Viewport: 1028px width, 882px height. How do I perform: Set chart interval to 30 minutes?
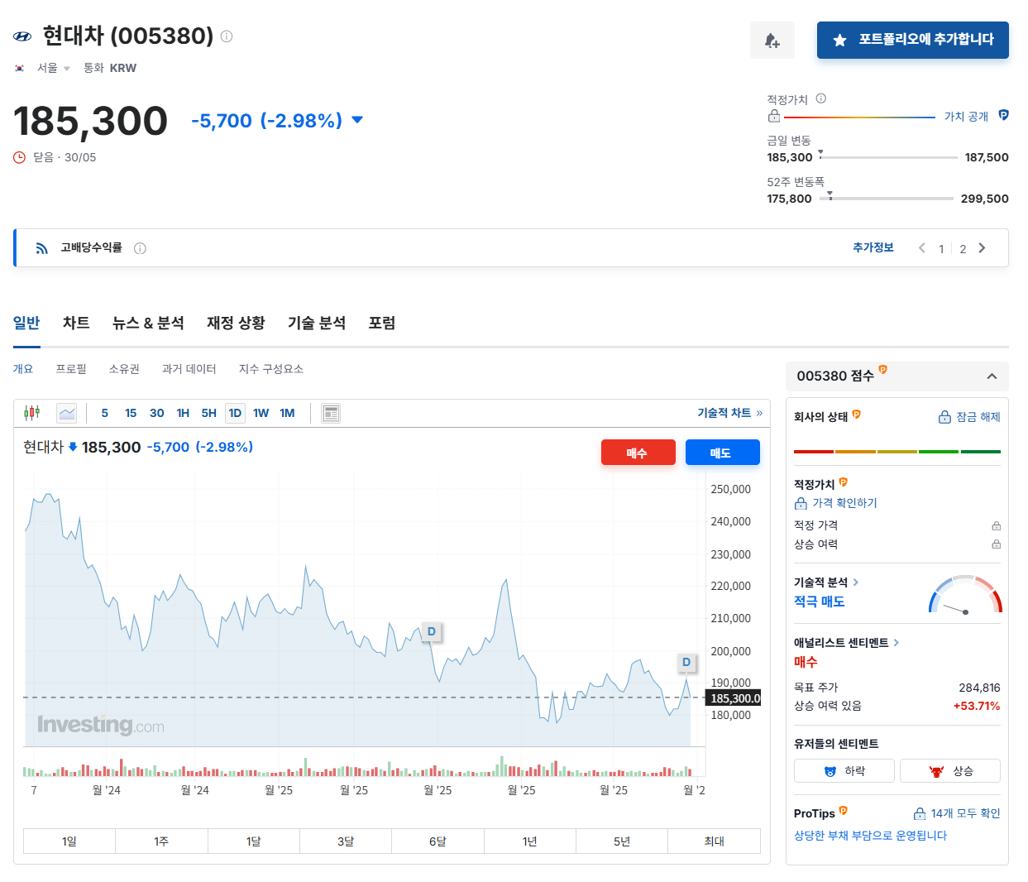click(157, 413)
